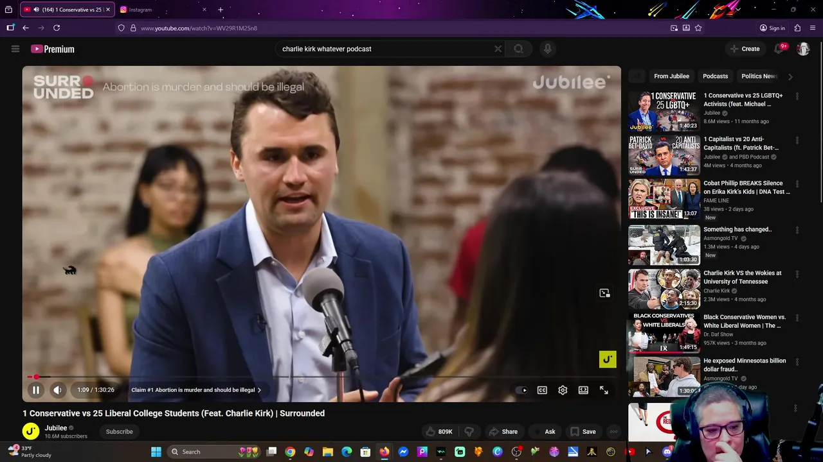Save the video to playlist
The width and height of the screenshot is (823, 462).
(583, 432)
